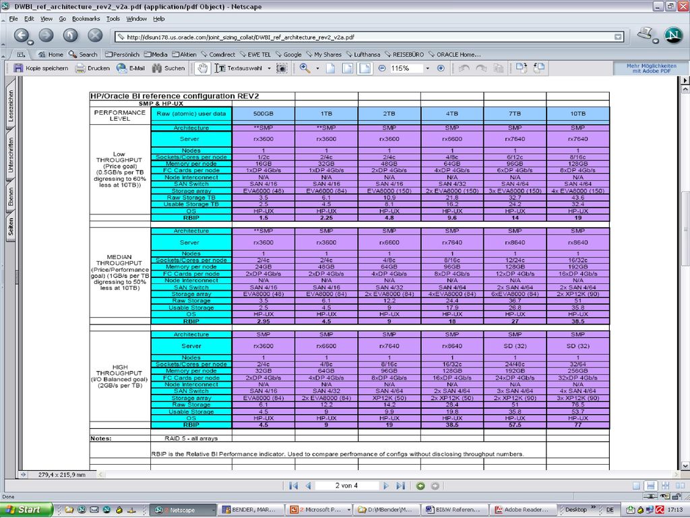Image resolution: width=690 pixels, height=518 pixels.
Task: Expand the URL history dropdown arrow
Action: 619,37
